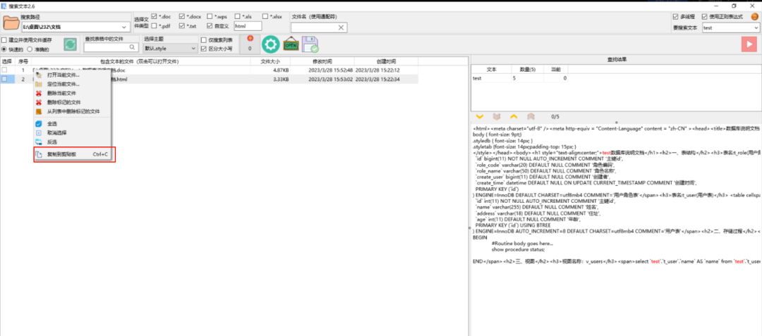Enable the *.pdf file type checkbox

pyautogui.click(x=154, y=25)
